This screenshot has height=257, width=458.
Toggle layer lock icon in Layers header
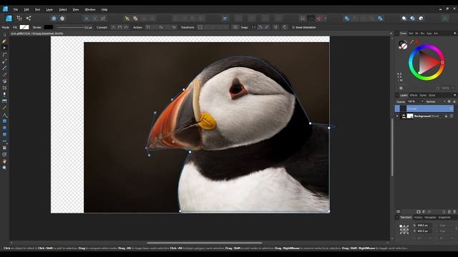click(454, 101)
